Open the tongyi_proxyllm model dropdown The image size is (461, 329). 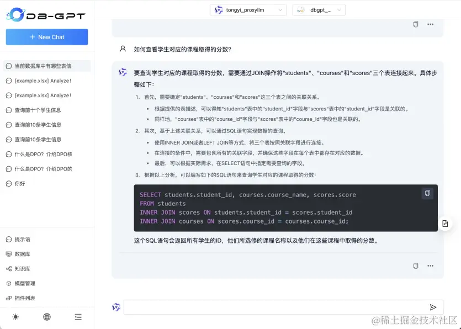(246, 9)
